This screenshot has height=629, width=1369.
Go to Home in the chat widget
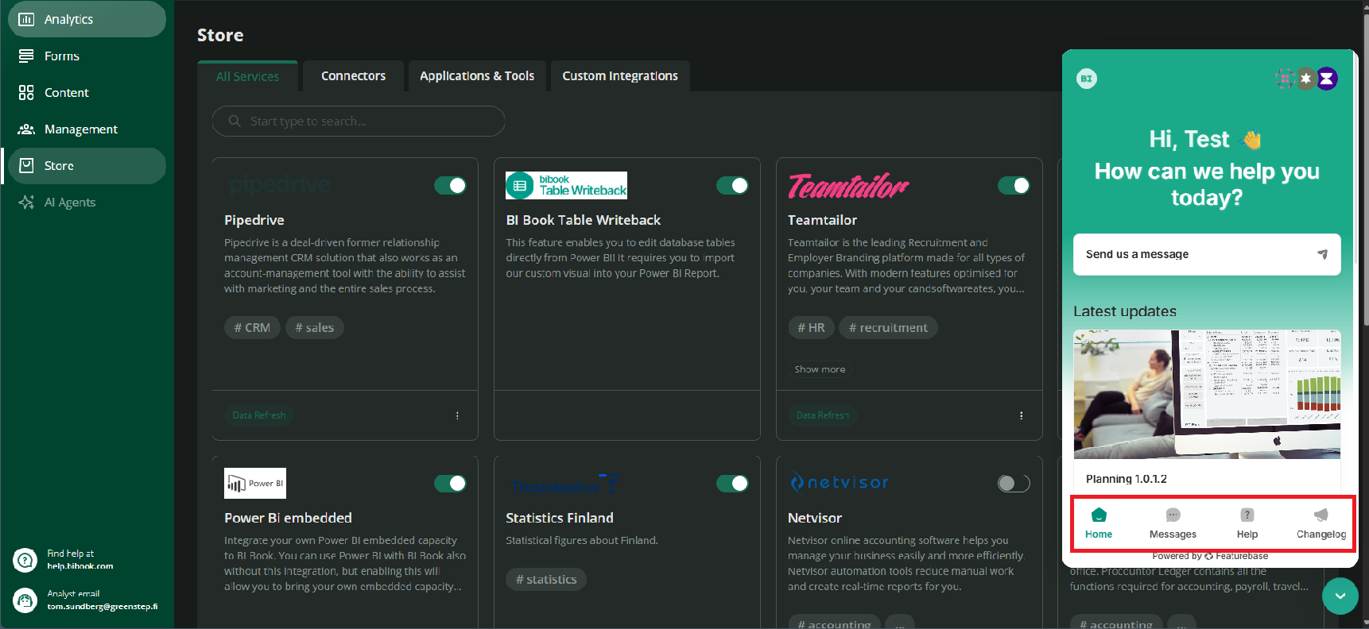point(1099,523)
